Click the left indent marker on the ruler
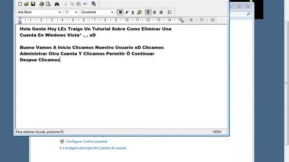The height and width of the screenshot is (162, 289). click(20, 20)
